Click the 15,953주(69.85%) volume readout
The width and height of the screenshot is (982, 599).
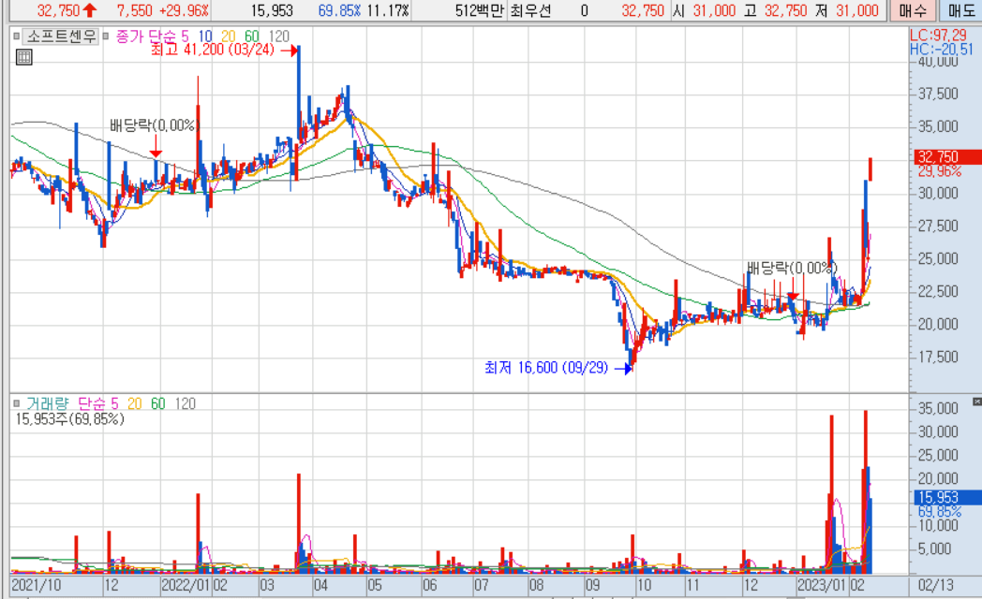coord(69,419)
